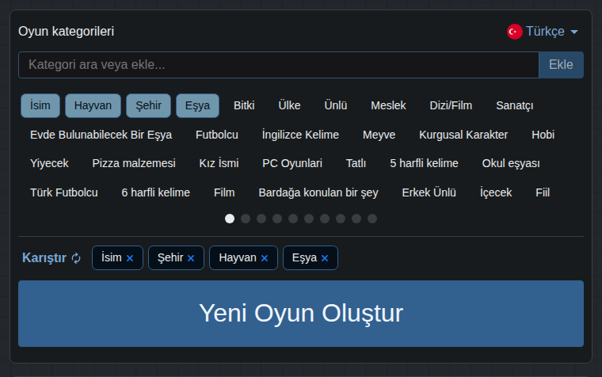The width and height of the screenshot is (602, 377).
Task: Go to the fourth category page dot
Action: [x=277, y=219]
